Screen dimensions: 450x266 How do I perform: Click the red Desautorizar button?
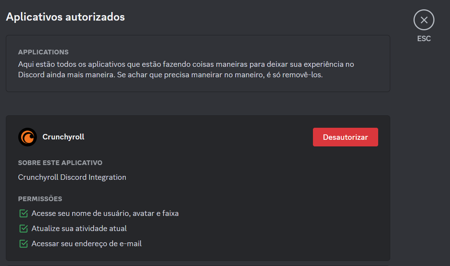click(x=345, y=137)
